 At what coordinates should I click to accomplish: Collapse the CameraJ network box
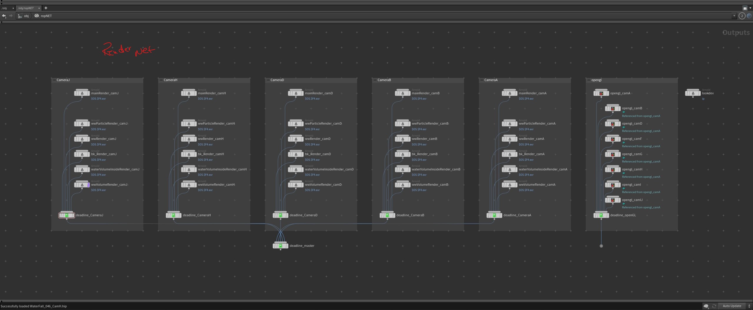pyautogui.click(x=54, y=80)
